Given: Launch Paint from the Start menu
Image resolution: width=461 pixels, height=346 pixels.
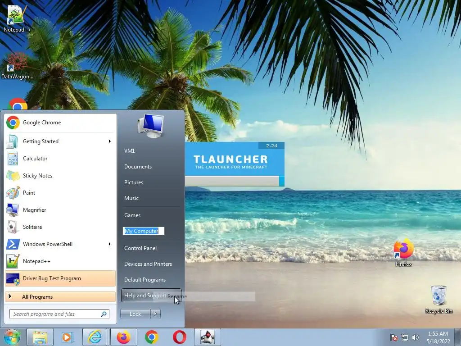Looking at the screenshot, I should 60,193.
